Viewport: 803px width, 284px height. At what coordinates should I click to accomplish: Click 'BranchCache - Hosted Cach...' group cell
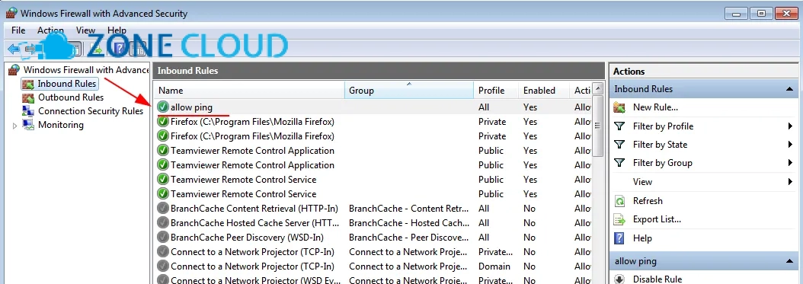[408, 222]
